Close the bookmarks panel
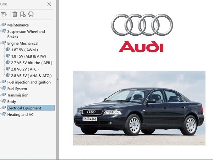The width and height of the screenshot is (213, 160). [x=49, y=4]
